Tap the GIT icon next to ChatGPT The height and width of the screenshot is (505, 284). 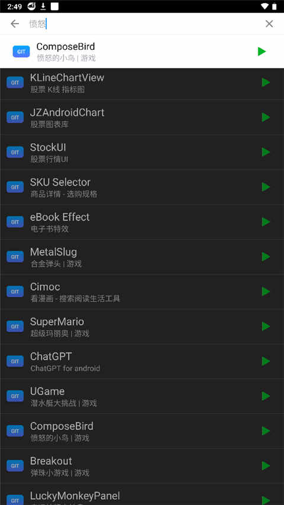tap(15, 361)
